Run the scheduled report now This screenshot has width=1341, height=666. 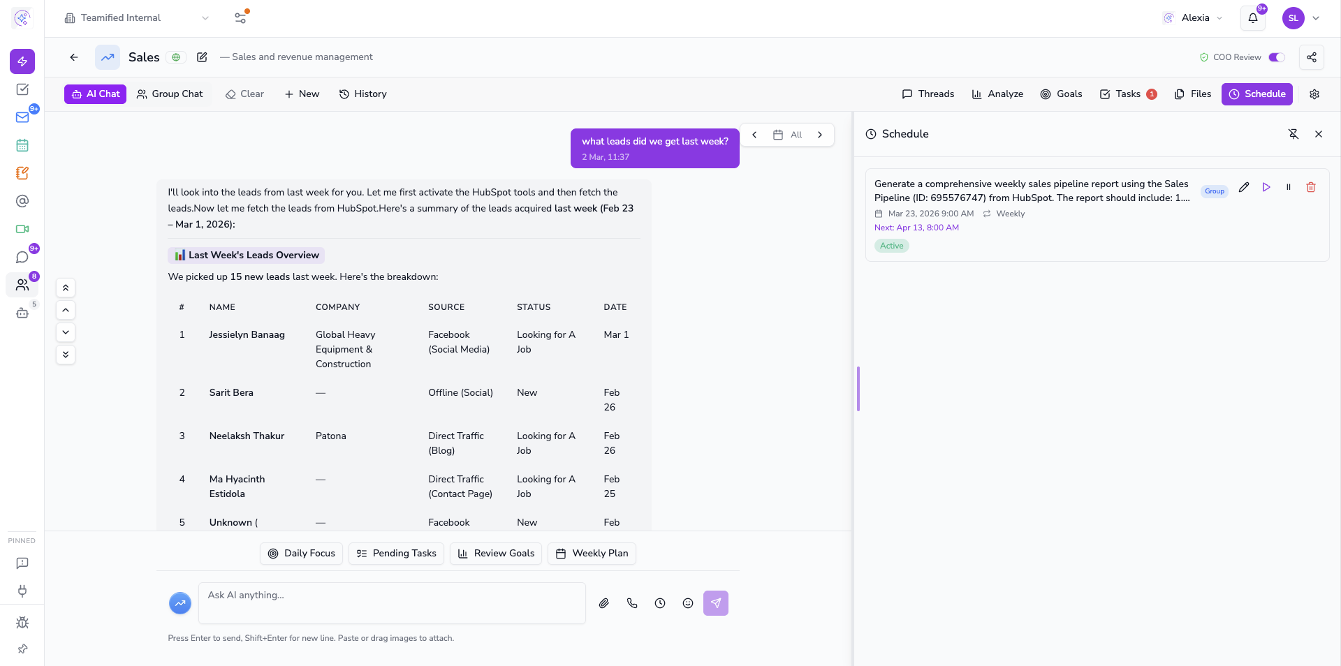(x=1266, y=187)
